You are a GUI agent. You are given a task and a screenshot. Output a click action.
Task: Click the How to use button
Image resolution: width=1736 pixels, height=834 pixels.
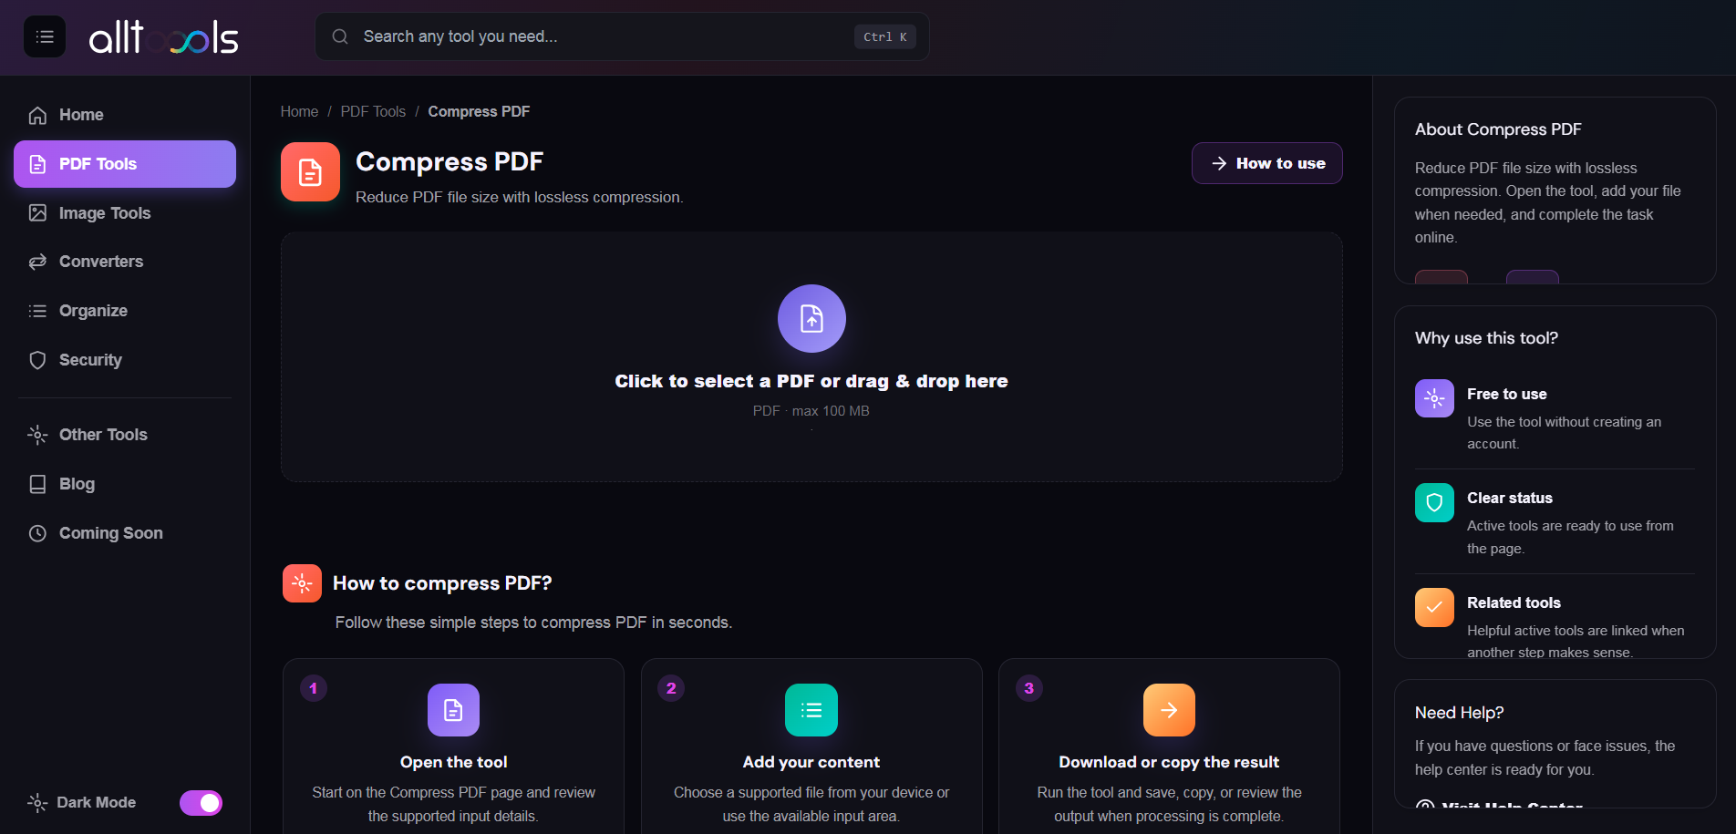coord(1266,163)
